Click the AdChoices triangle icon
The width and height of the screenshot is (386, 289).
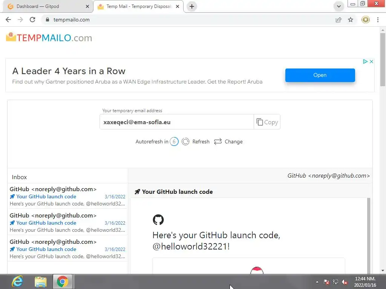[x=365, y=61]
